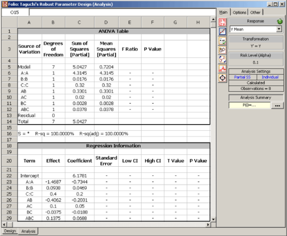Click the vertical scrollbar up arrow

click(x=213, y=19)
